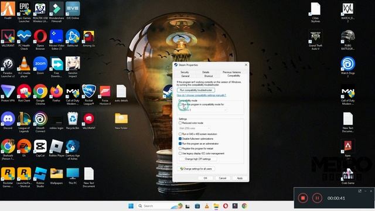Click Apply in Steam Properties
This screenshot has height=211, width=375.
pyautogui.click(x=240, y=178)
